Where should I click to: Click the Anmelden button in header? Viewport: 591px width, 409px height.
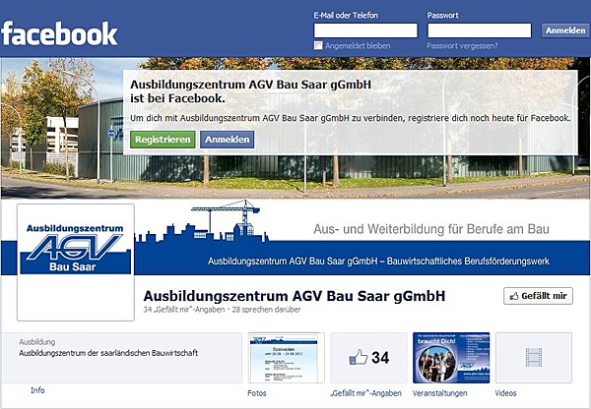565,30
